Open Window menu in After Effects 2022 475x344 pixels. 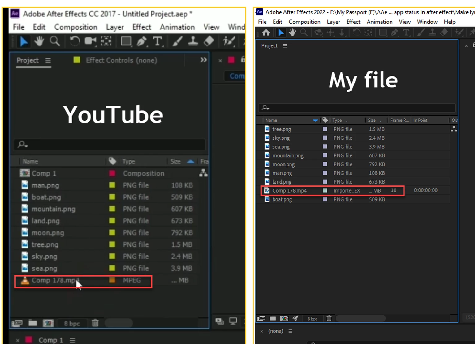point(427,22)
